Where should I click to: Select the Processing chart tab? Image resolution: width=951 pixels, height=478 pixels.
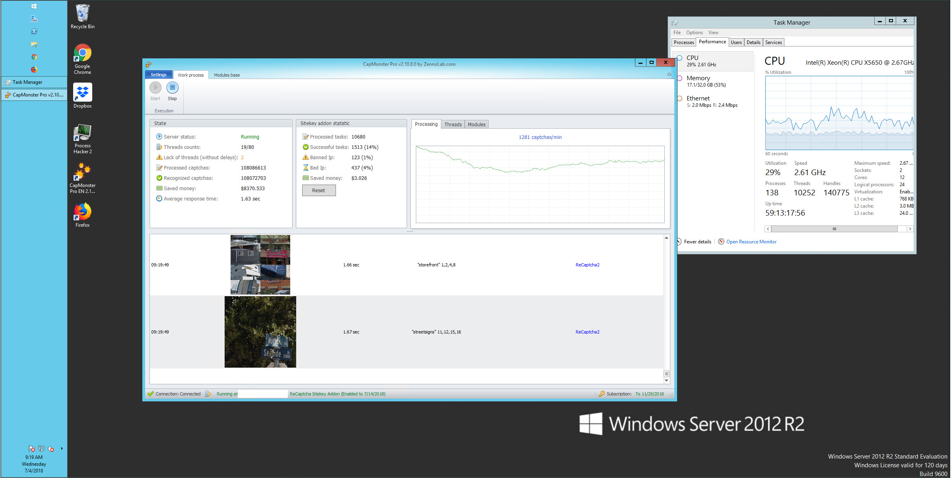point(426,124)
